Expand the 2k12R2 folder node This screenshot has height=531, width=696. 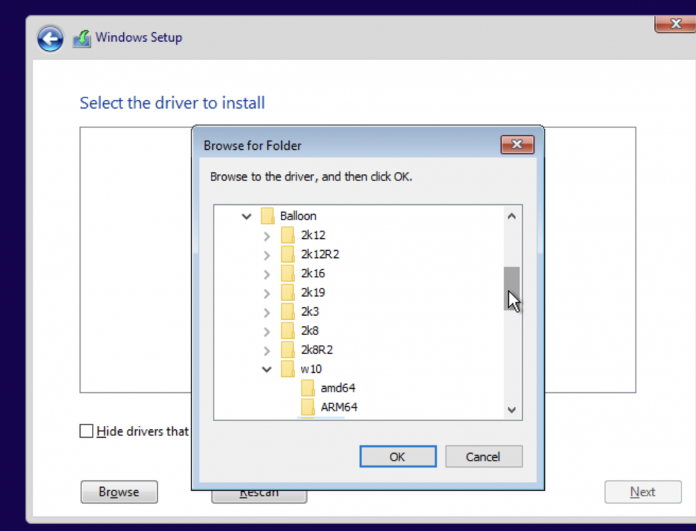coord(267,255)
